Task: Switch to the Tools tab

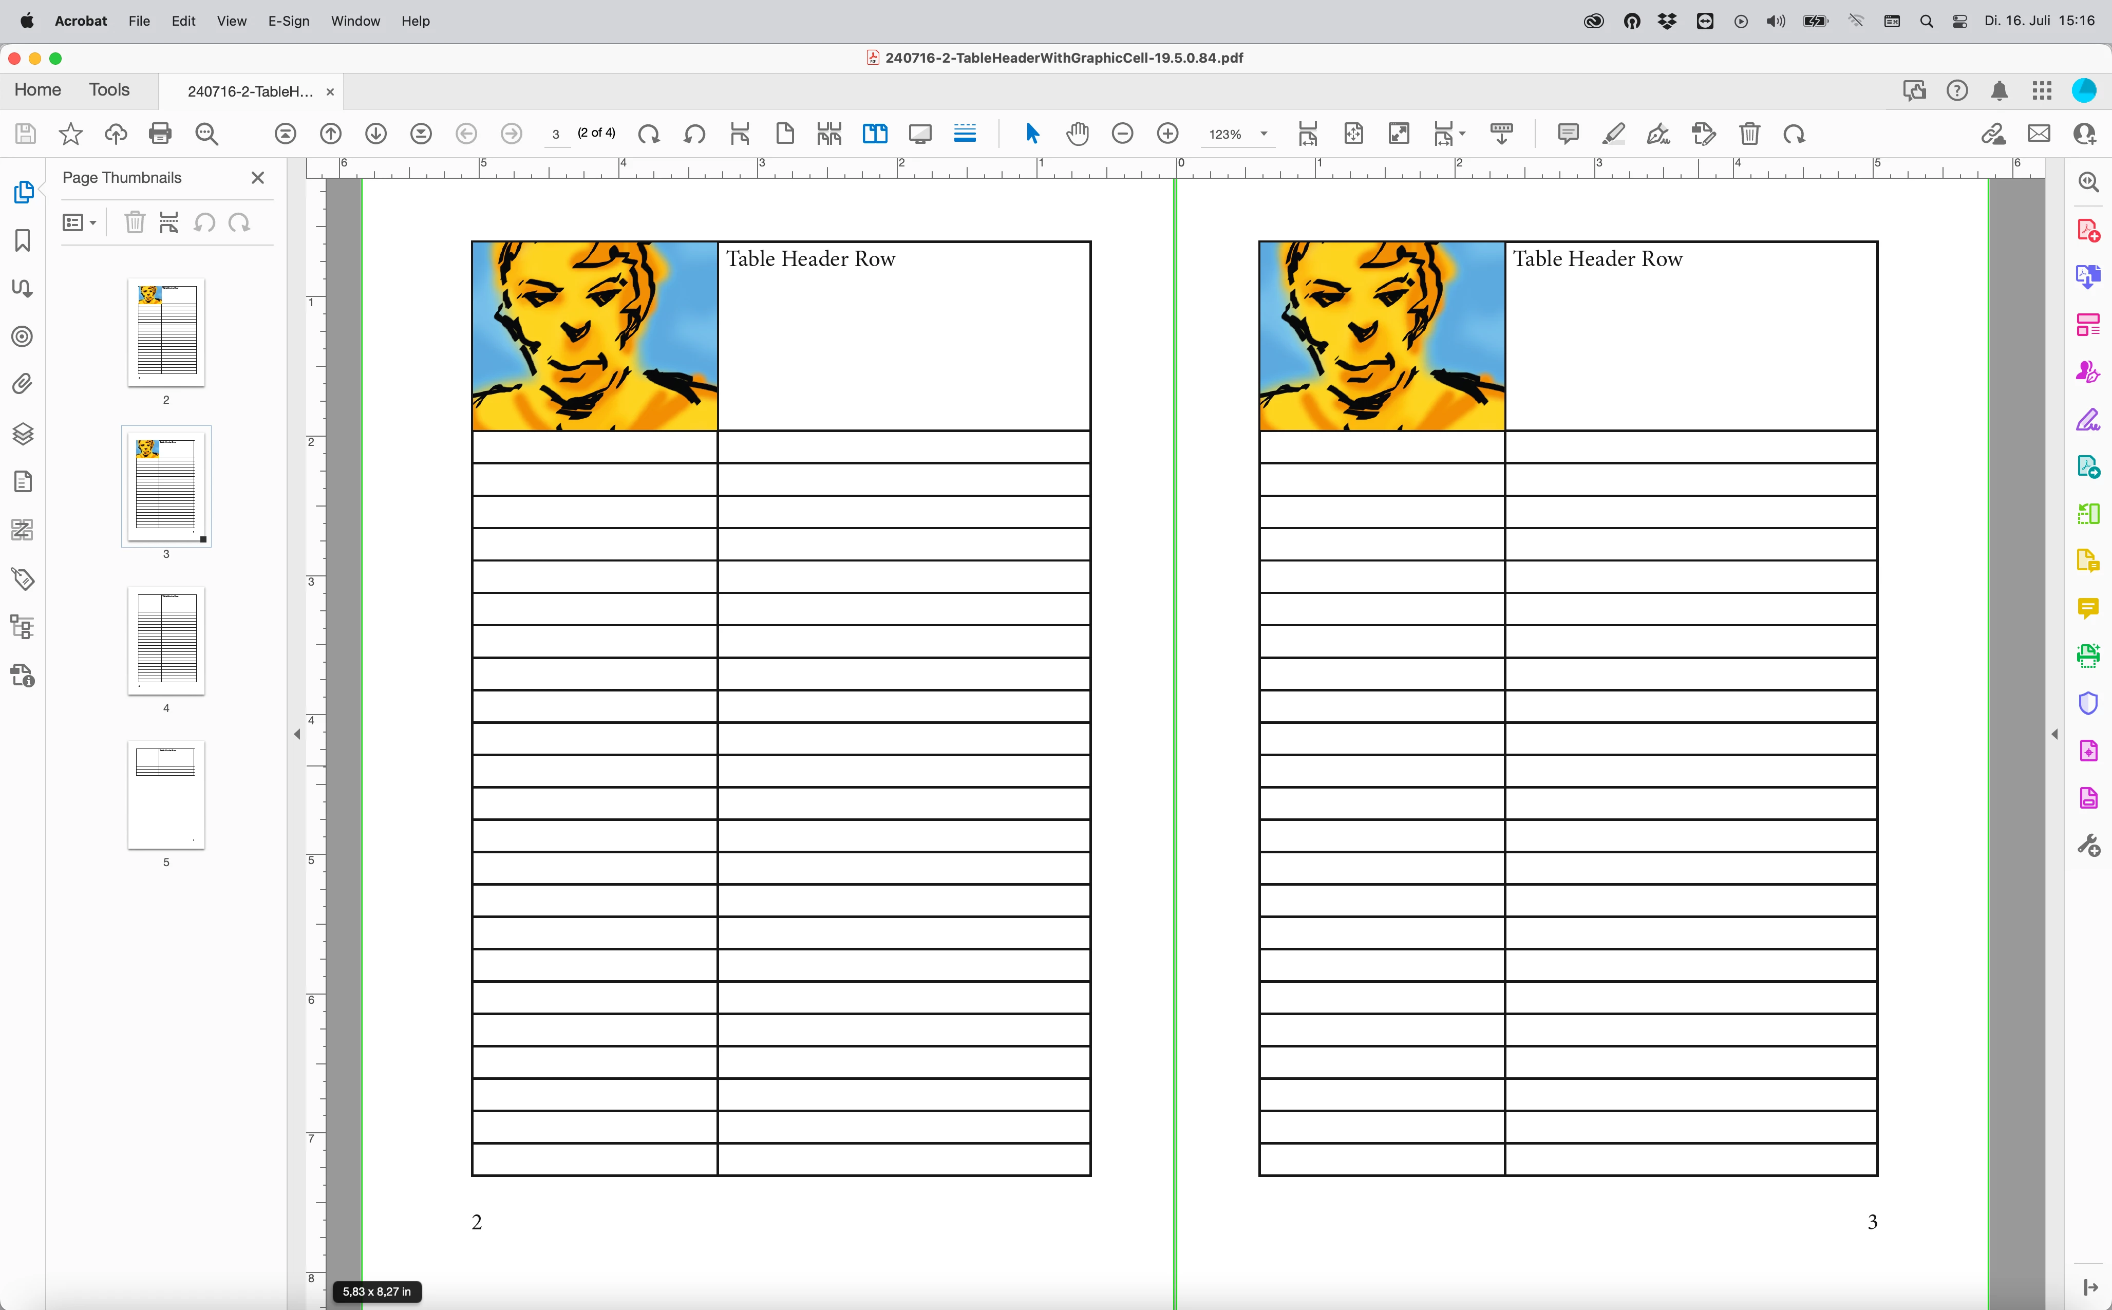Action: (x=109, y=90)
